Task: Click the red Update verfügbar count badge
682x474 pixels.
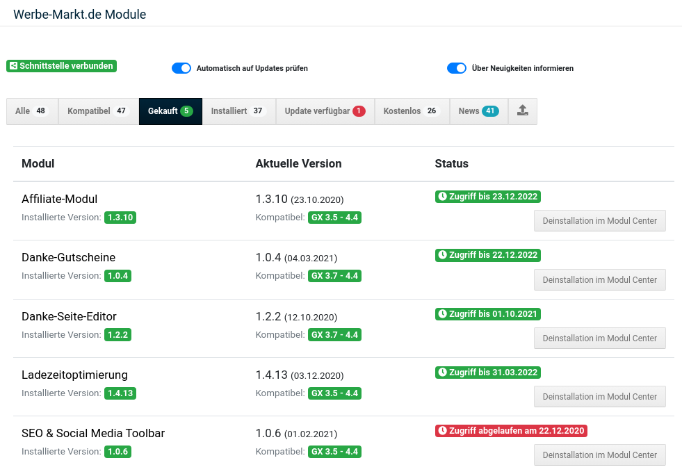Action: 359,111
